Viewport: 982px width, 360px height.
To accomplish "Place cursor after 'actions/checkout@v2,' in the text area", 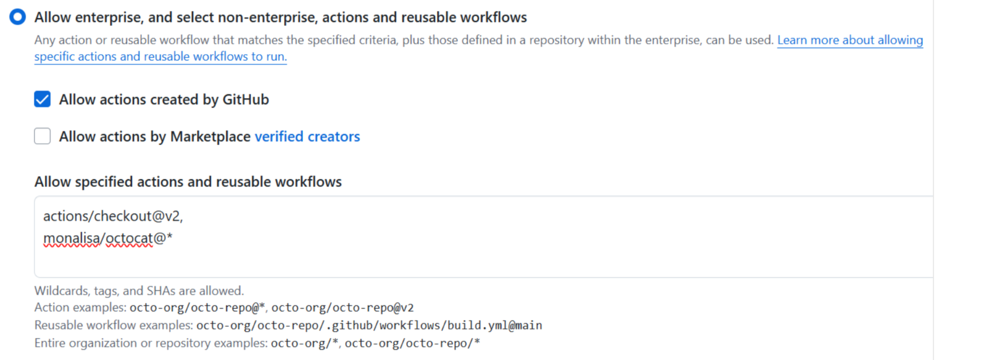I will tap(184, 216).
